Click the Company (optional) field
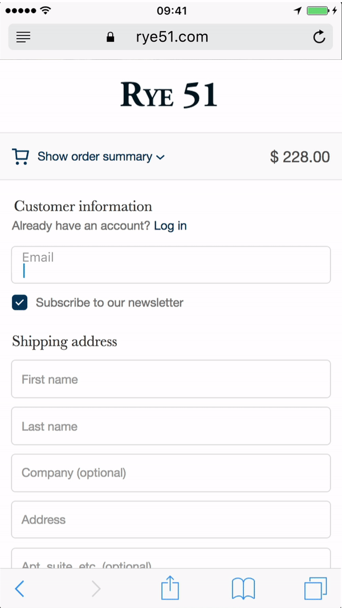 [x=171, y=473]
